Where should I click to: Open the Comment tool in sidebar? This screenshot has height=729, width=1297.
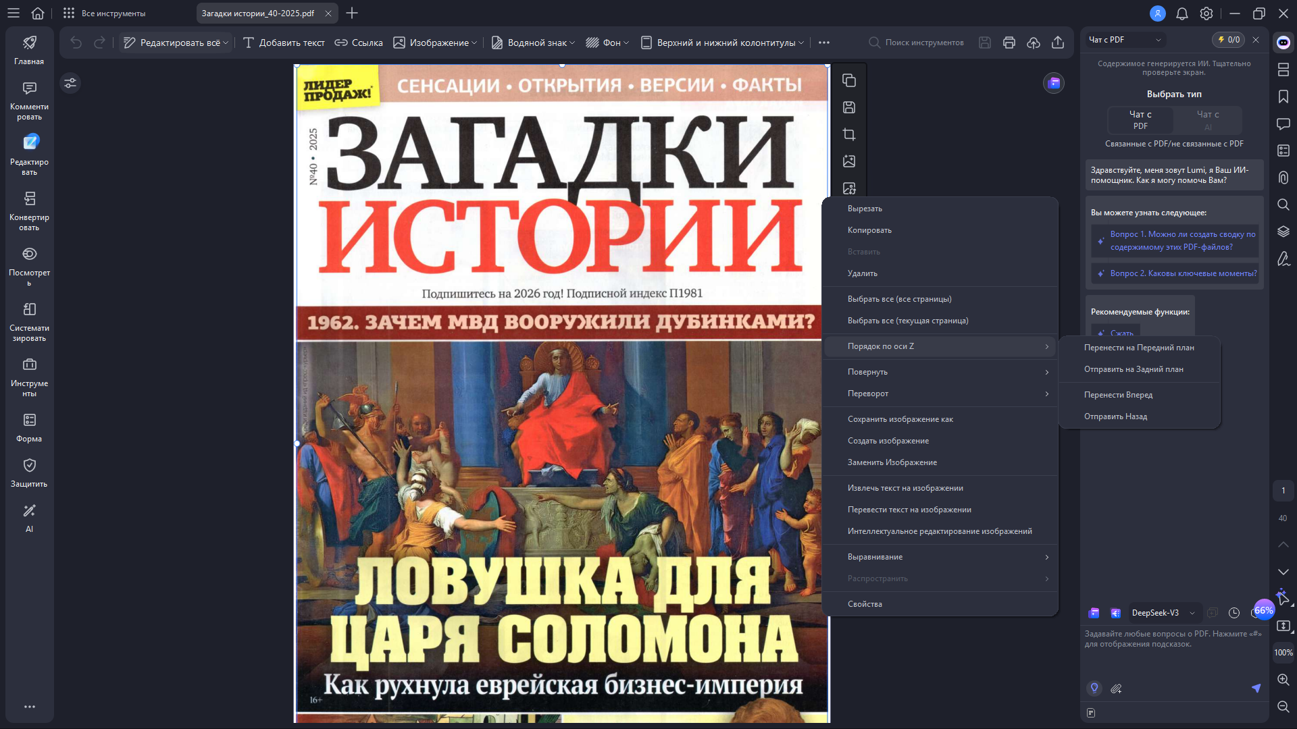click(29, 100)
